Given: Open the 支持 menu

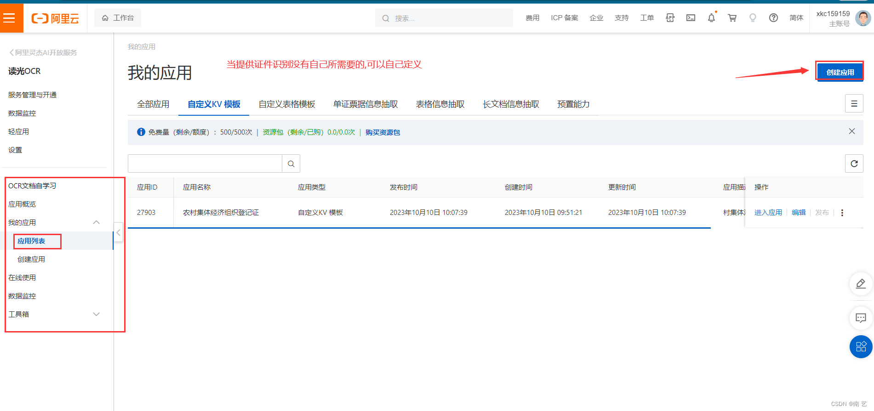Looking at the screenshot, I should [622, 18].
